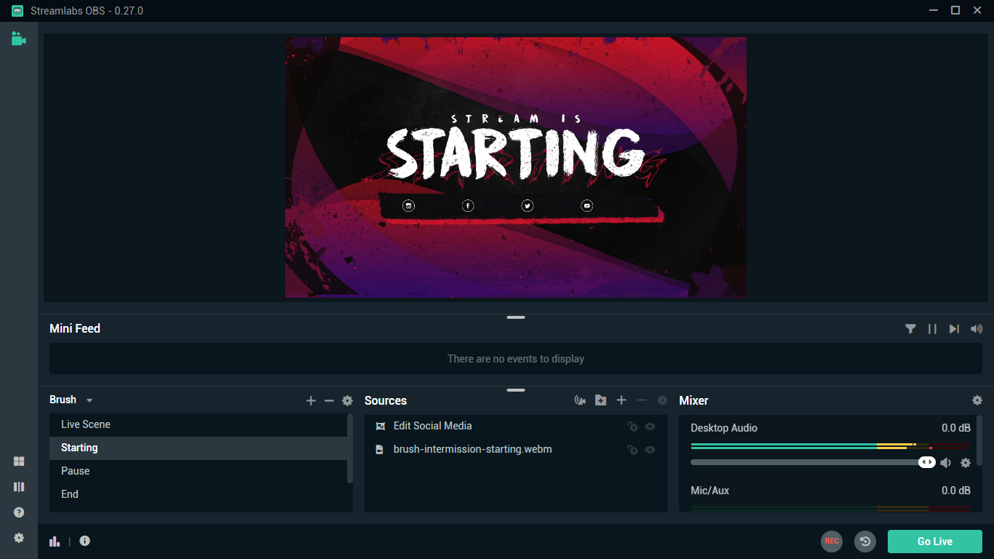Screen dimensions: 994x559
Task: Click the 'There are no events to display' text
Action: pos(516,359)
